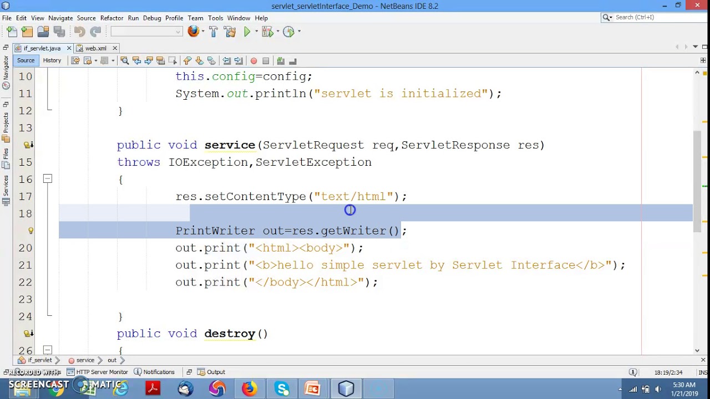Click the Find Selection magnifier icon

124,60
